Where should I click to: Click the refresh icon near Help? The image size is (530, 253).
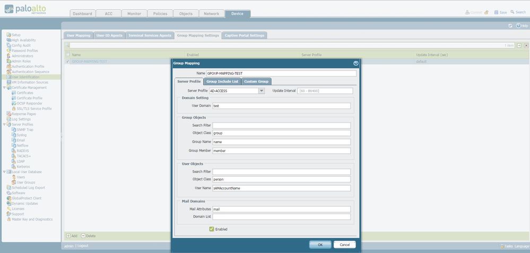click(x=510, y=25)
